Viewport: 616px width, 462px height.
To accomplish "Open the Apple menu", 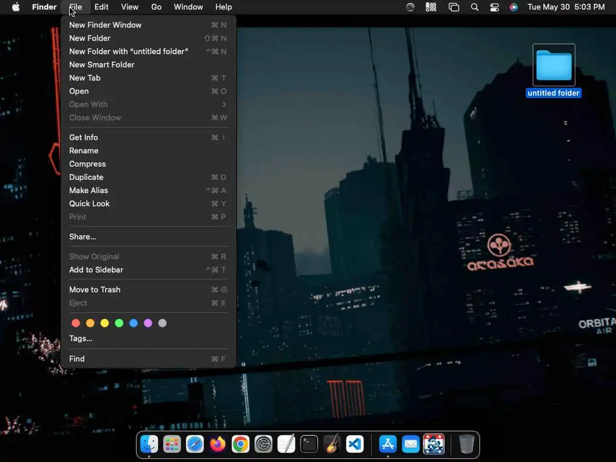I will [16, 7].
